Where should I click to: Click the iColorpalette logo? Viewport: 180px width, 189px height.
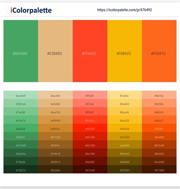[31, 10]
